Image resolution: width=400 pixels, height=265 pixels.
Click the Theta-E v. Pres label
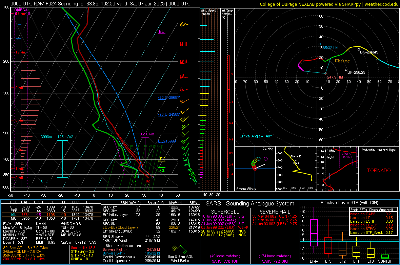tap(296, 159)
